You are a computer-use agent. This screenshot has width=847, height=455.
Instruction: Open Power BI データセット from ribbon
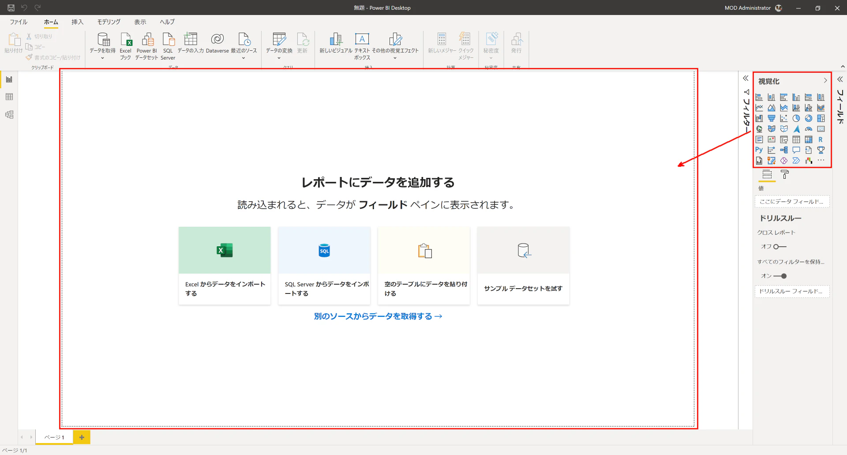[147, 46]
